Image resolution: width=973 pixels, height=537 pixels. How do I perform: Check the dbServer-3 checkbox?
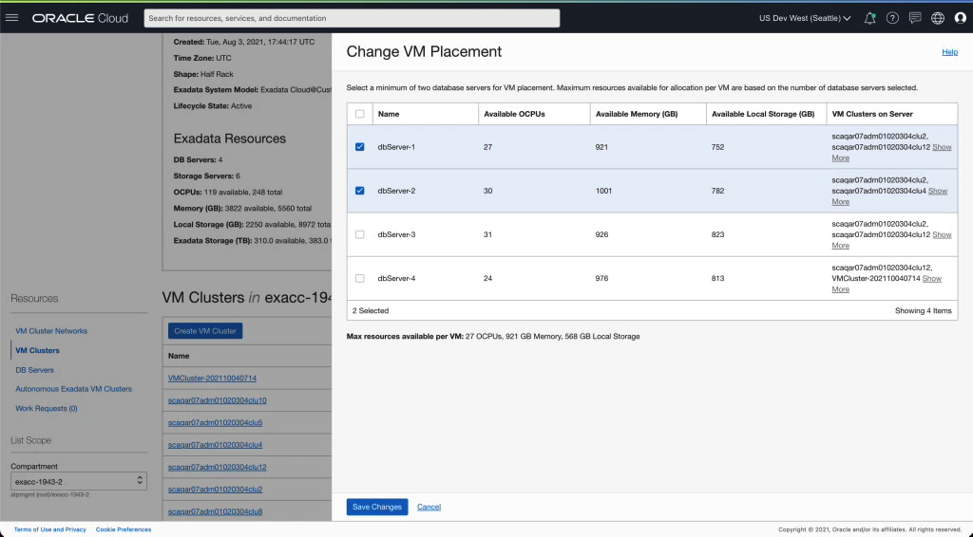coord(359,234)
